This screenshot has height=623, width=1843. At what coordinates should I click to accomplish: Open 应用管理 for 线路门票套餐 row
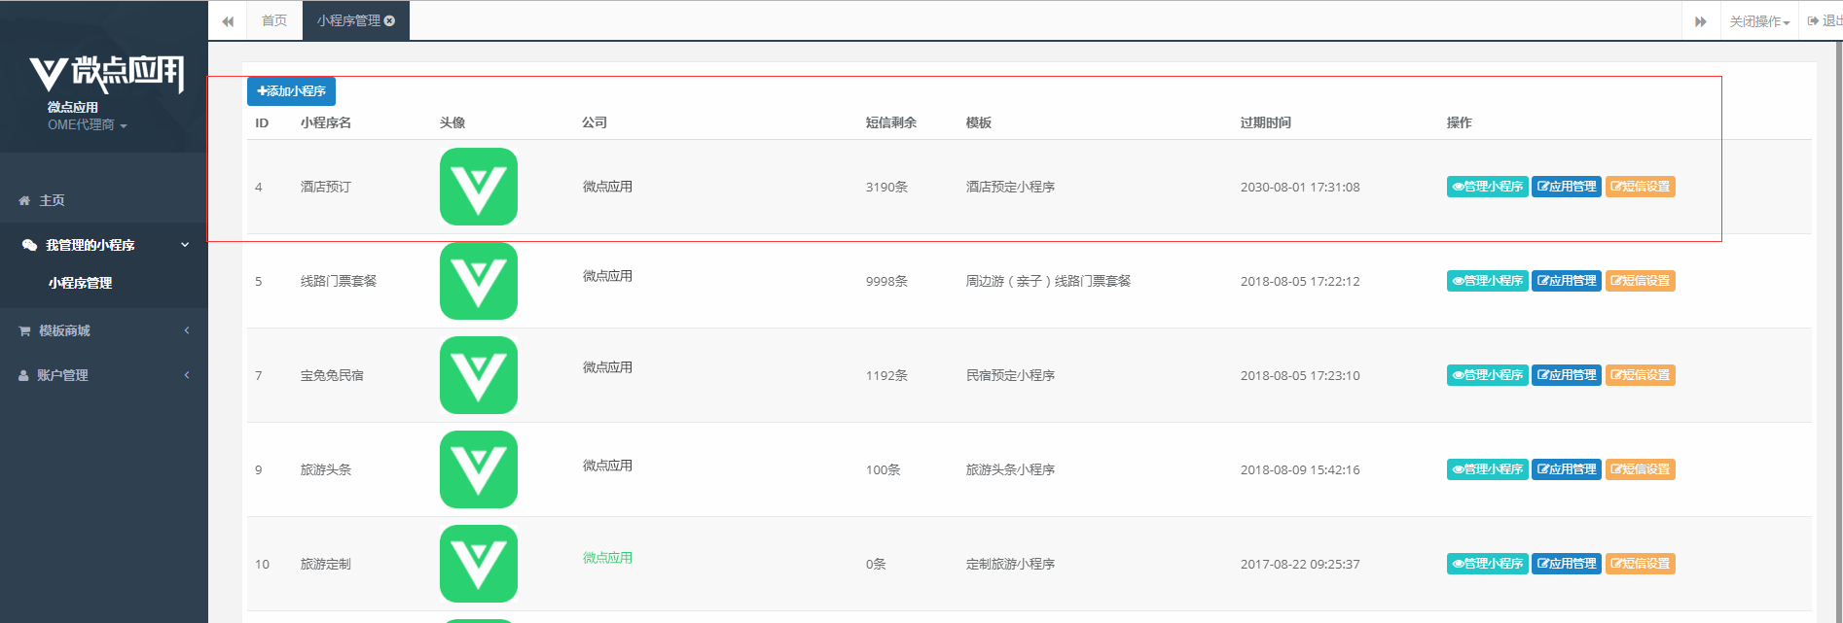click(x=1566, y=281)
